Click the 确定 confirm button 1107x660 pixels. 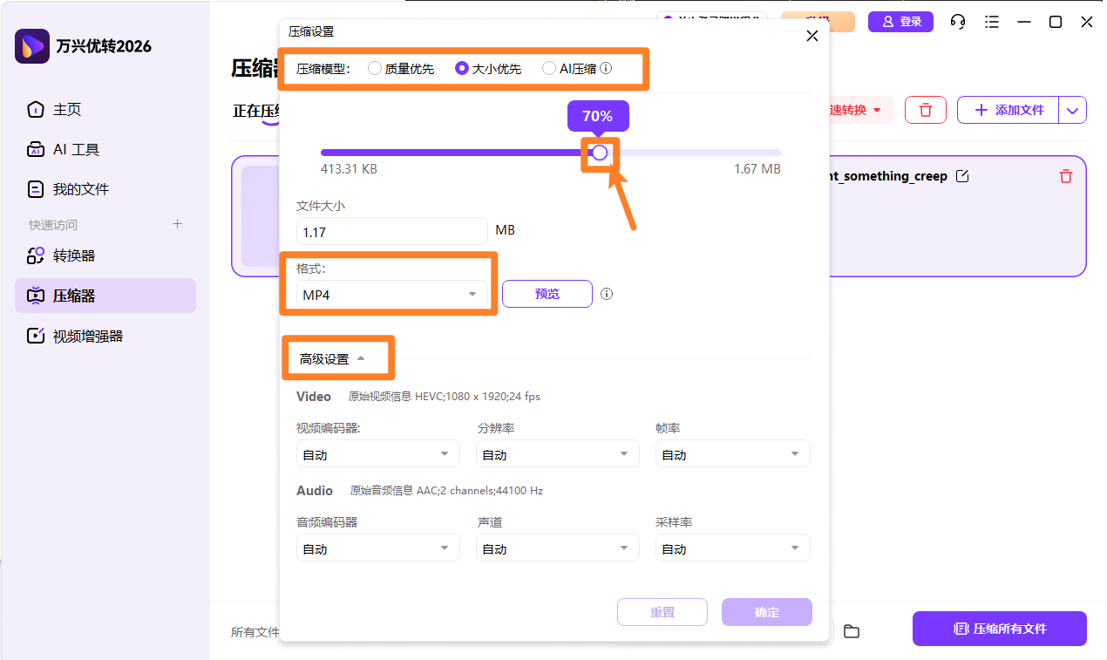pos(767,612)
